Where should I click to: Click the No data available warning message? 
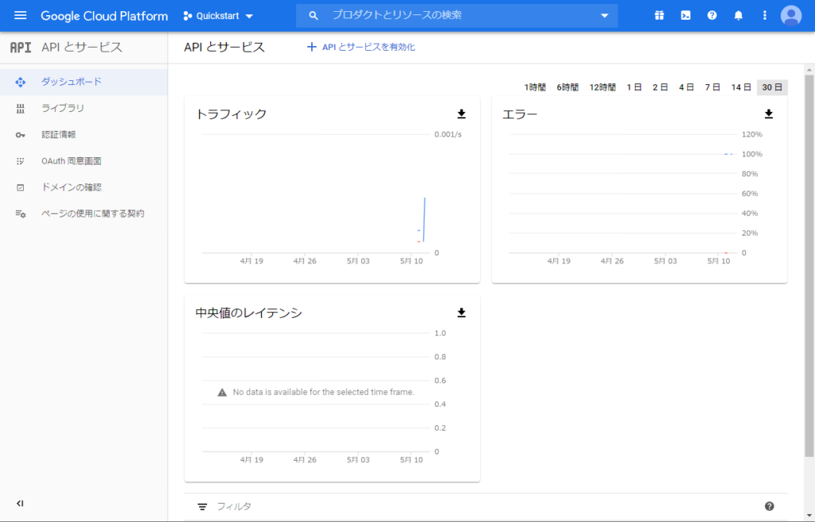(316, 392)
